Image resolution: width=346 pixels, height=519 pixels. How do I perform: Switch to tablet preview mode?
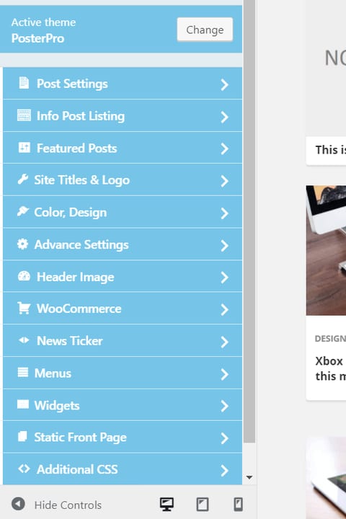(x=203, y=505)
